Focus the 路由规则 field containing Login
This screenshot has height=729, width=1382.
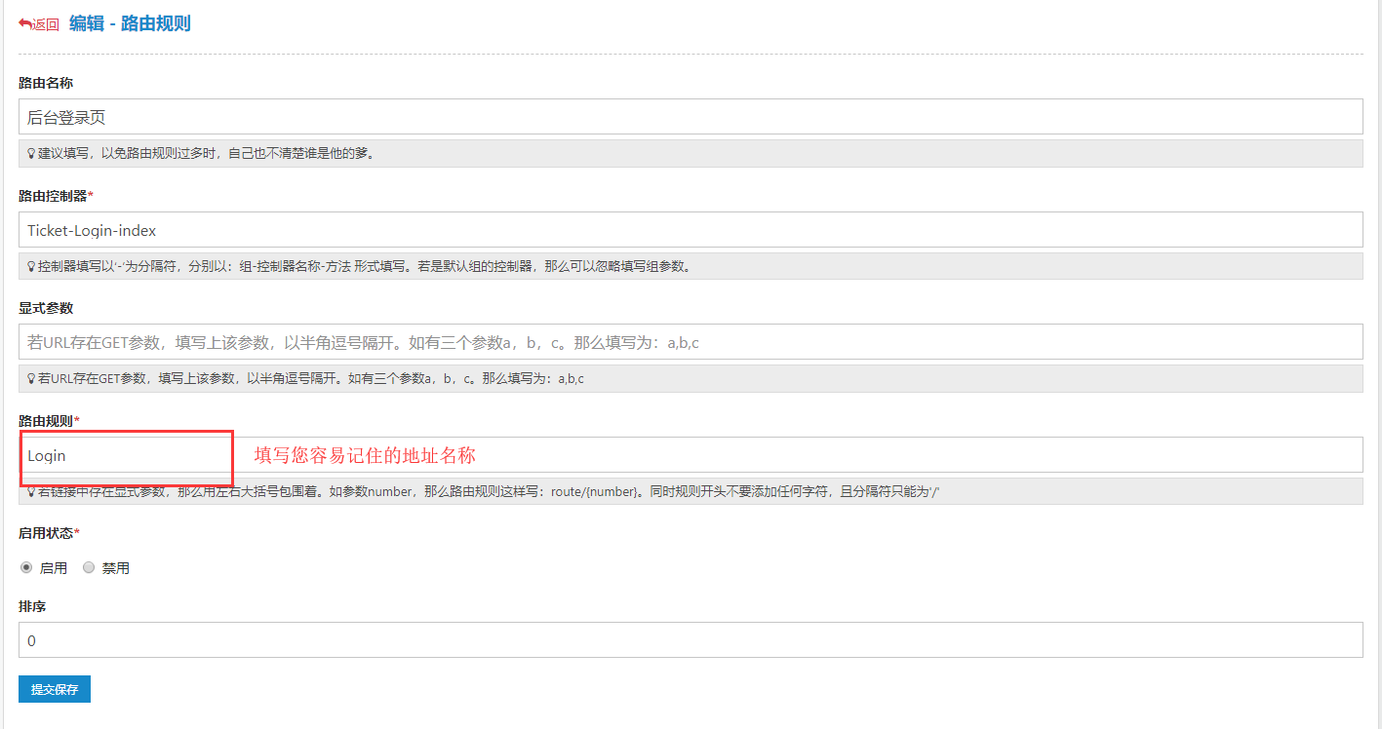coord(691,455)
